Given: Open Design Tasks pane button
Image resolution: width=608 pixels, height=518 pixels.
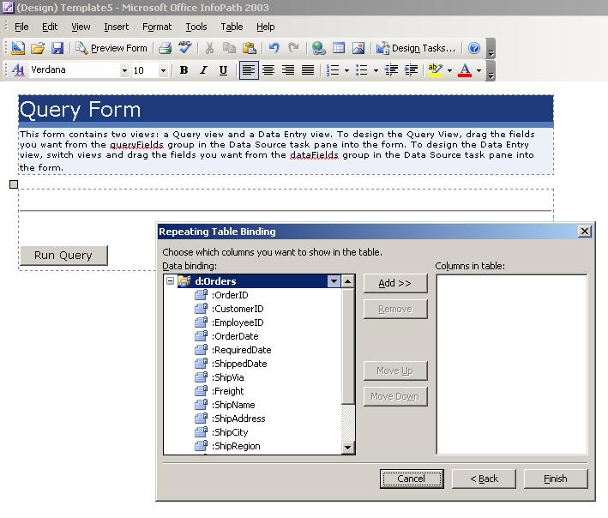Looking at the screenshot, I should click(416, 48).
